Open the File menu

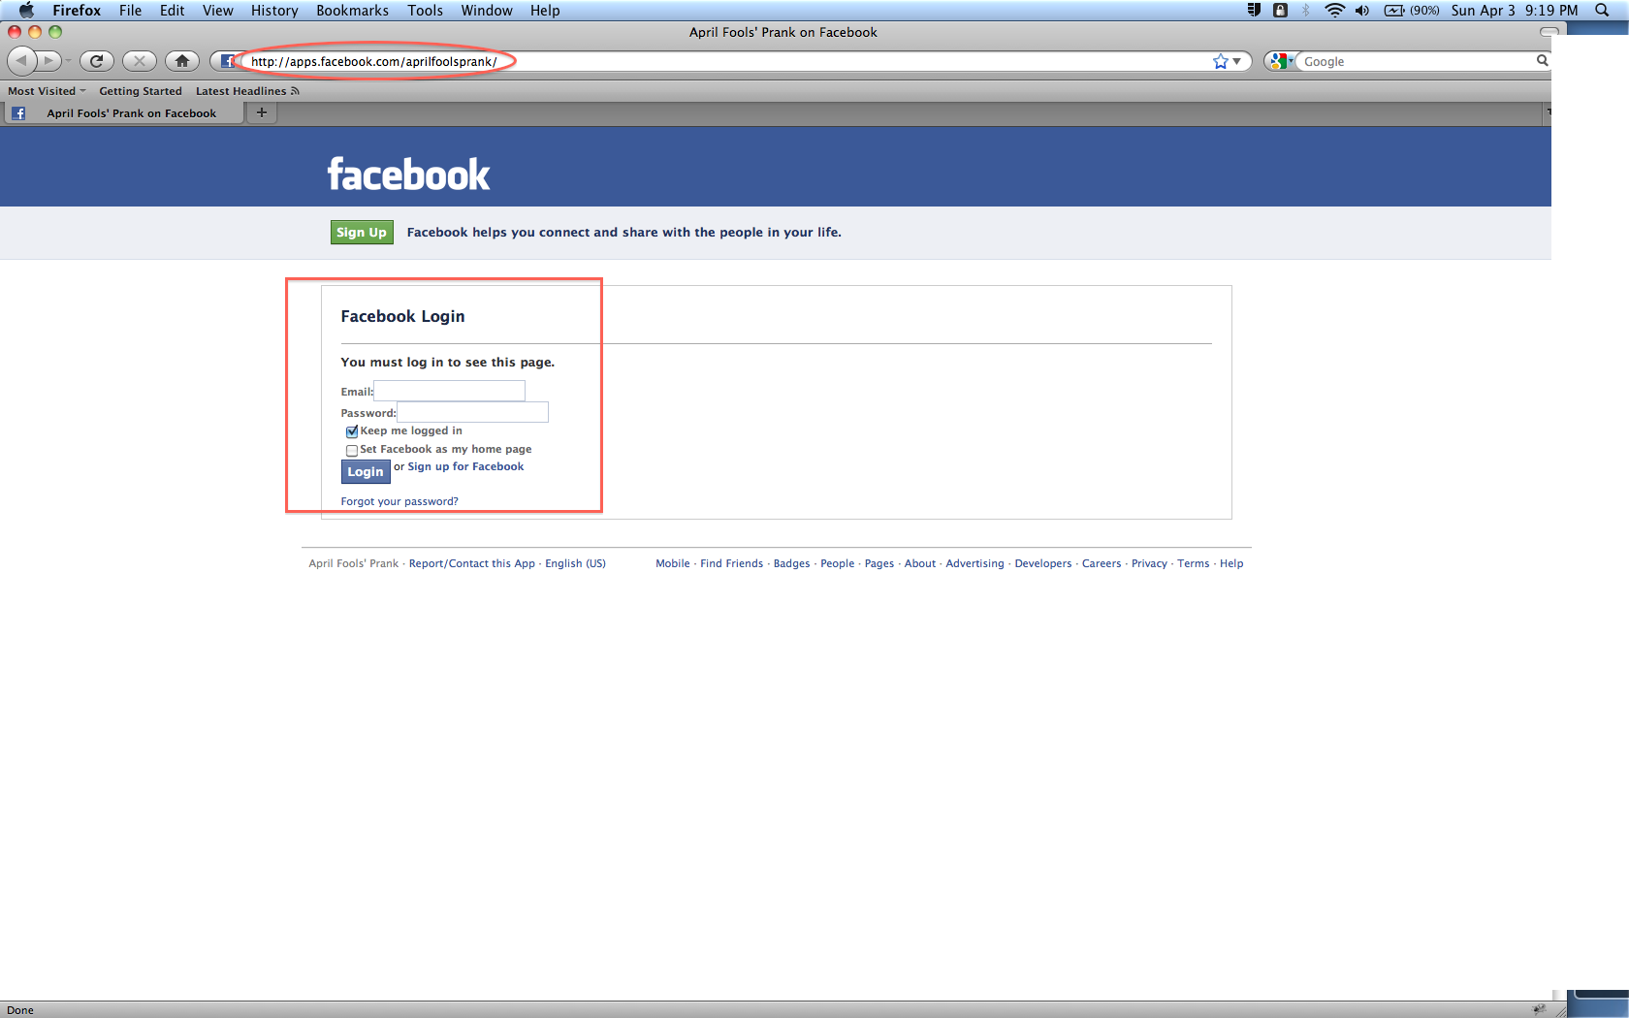(130, 10)
